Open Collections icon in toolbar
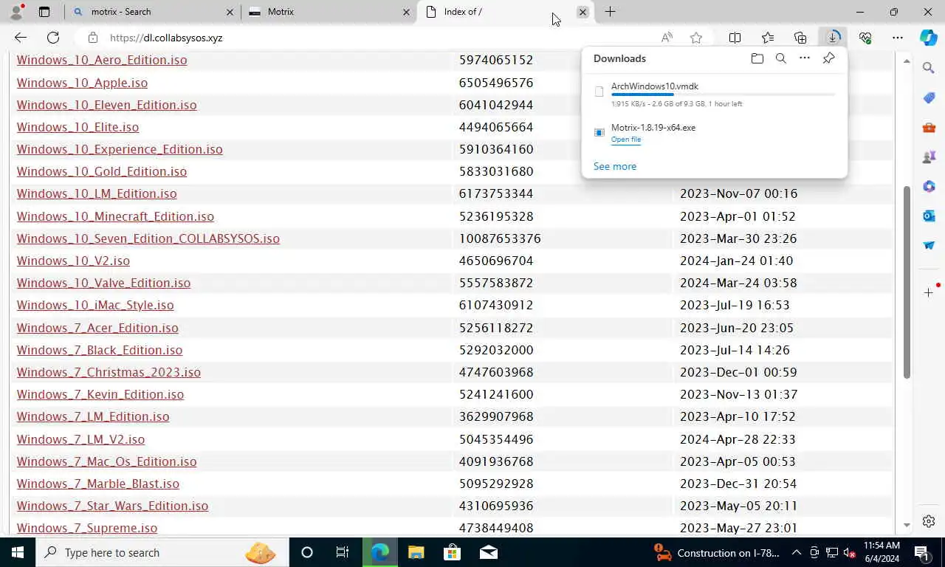 click(800, 38)
